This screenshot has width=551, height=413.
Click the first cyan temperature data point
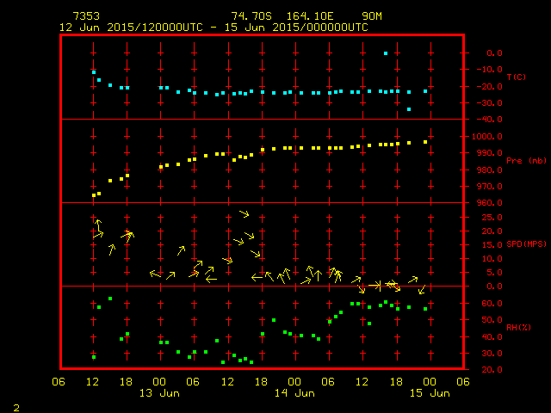(x=94, y=72)
